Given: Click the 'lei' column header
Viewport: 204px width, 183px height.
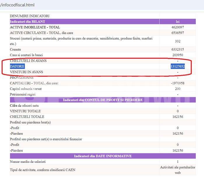Looking at the screenshot, I should click(177, 22).
